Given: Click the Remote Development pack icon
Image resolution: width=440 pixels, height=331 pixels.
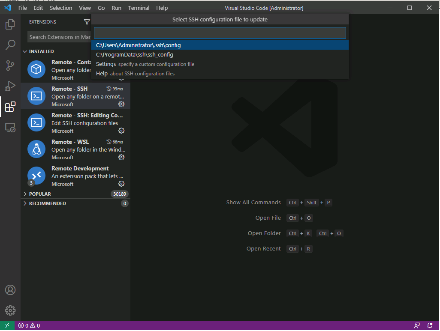Looking at the screenshot, I should [36, 176].
